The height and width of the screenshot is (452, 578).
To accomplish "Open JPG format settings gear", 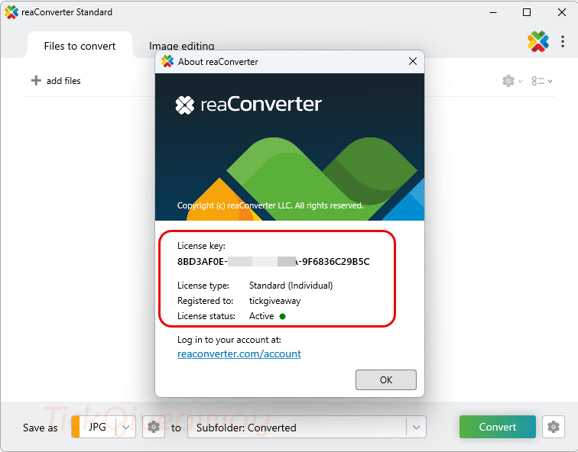I will pyautogui.click(x=154, y=427).
